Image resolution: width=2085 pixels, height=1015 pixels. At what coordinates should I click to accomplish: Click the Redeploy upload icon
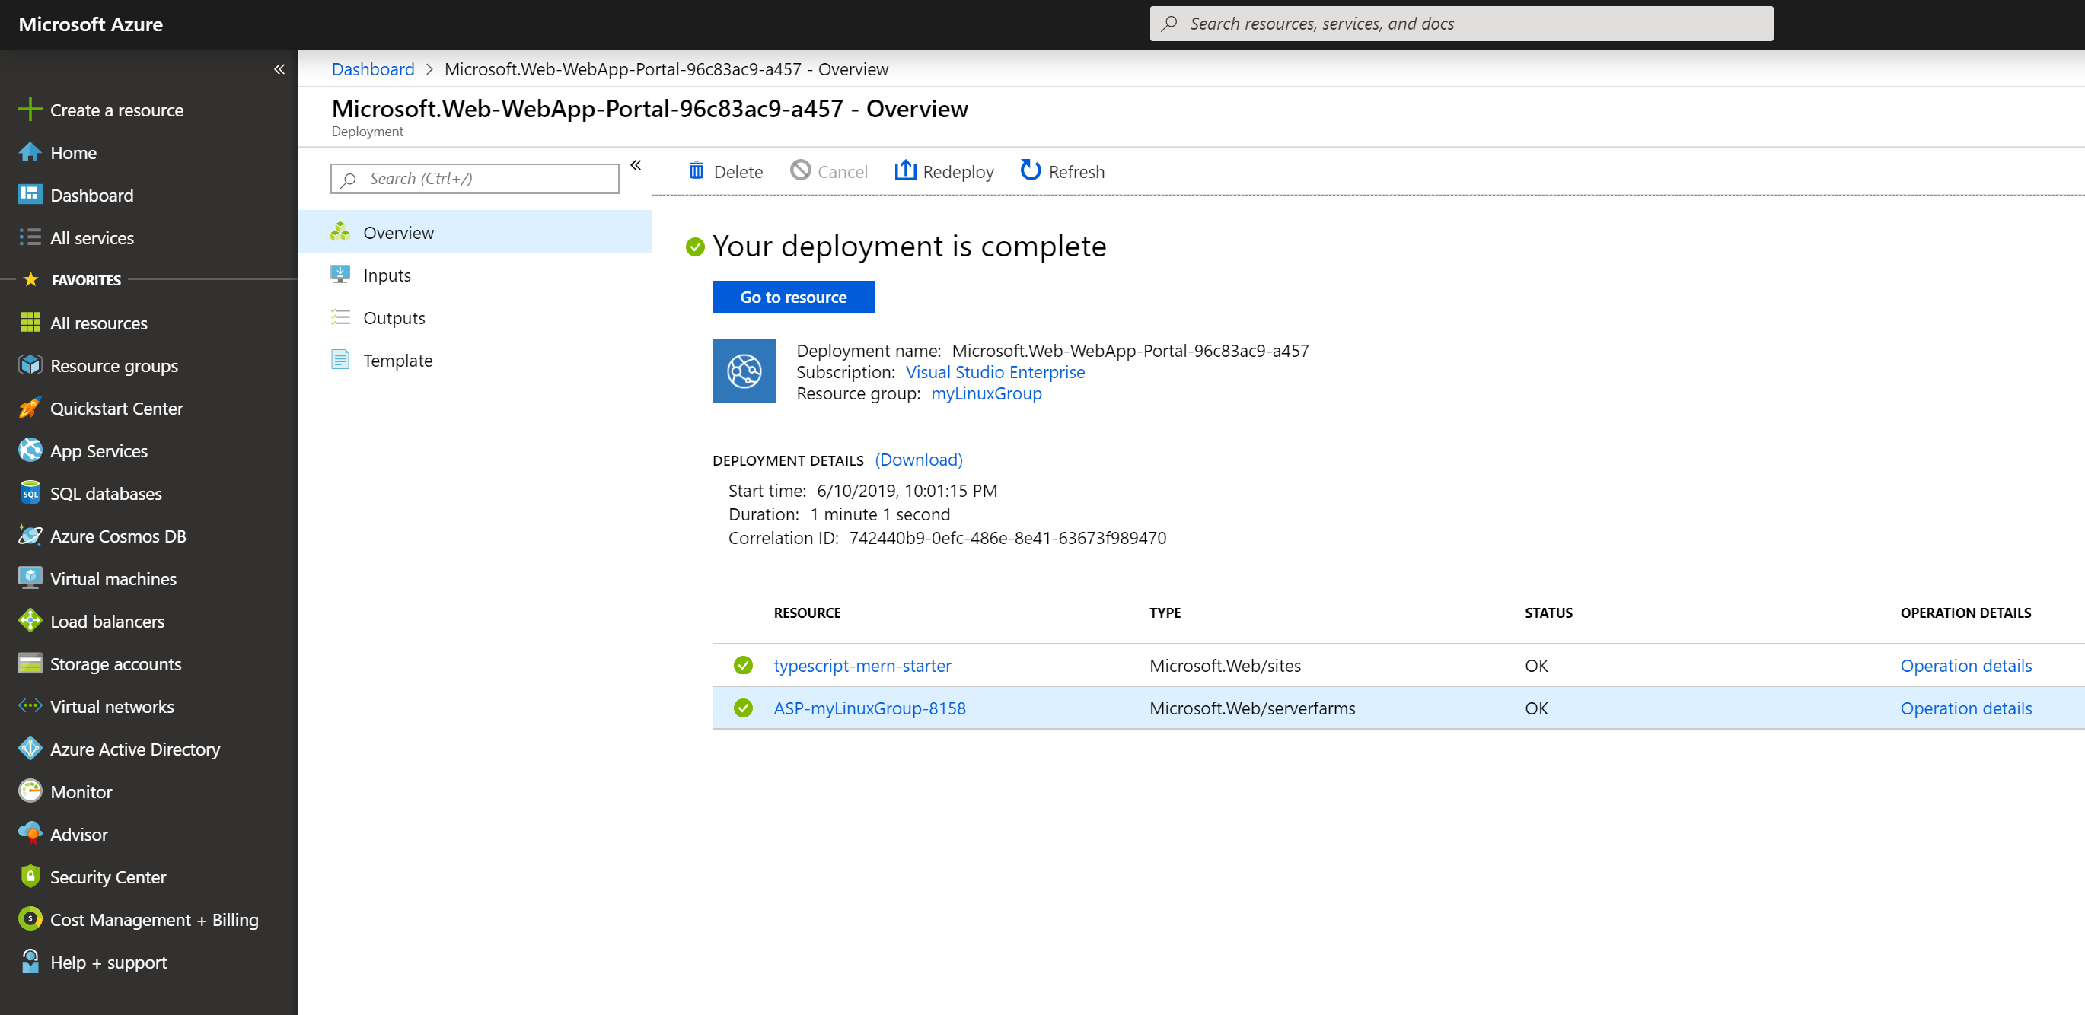click(905, 170)
